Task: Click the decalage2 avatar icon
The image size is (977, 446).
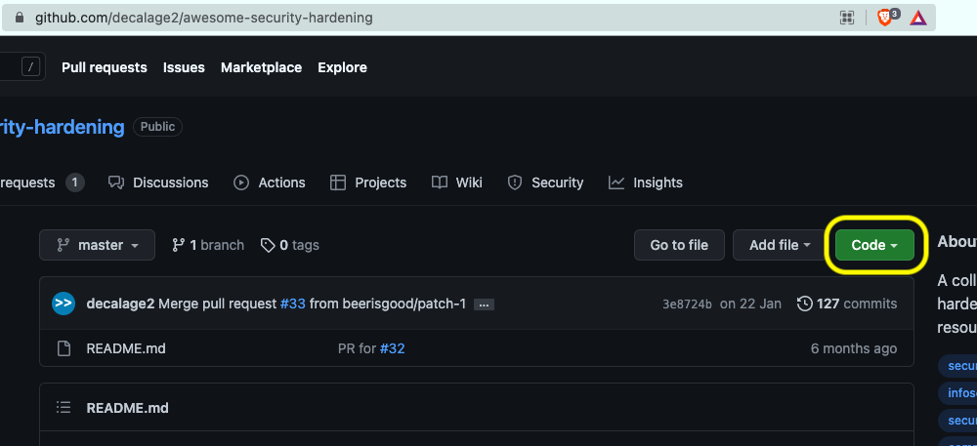Action: pos(64,304)
